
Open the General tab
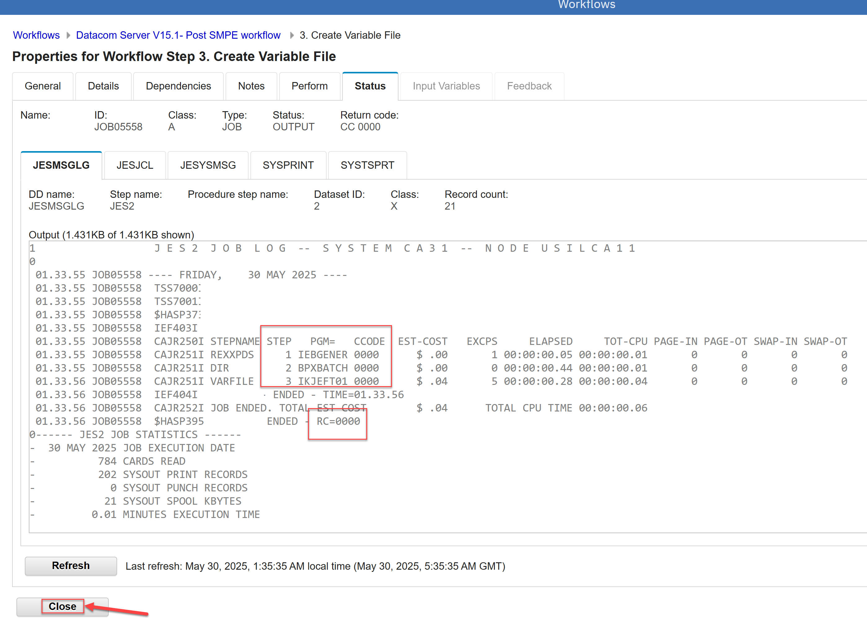tap(43, 86)
